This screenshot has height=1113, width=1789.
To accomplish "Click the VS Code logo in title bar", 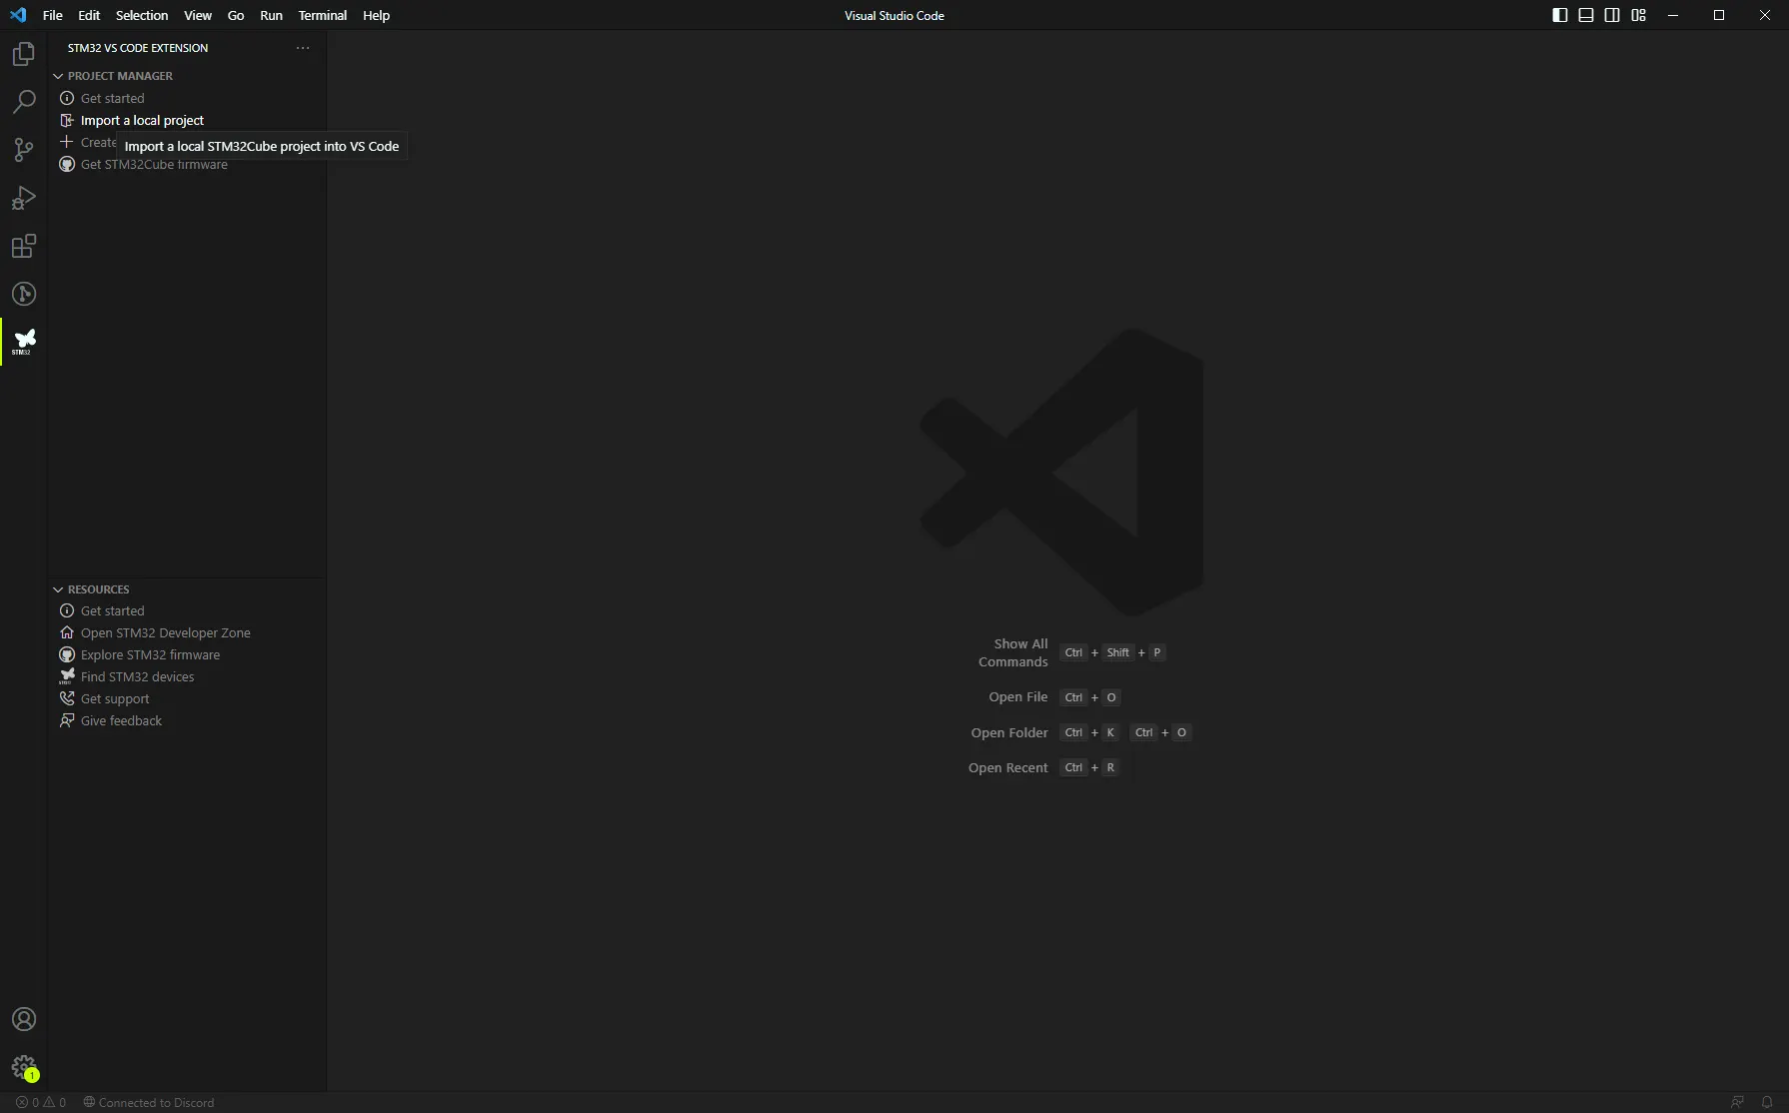I will point(18,15).
